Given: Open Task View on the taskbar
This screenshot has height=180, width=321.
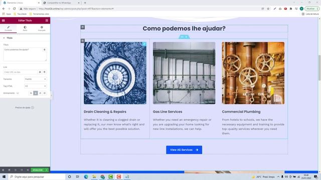Looking at the screenshot, I should (77, 176).
